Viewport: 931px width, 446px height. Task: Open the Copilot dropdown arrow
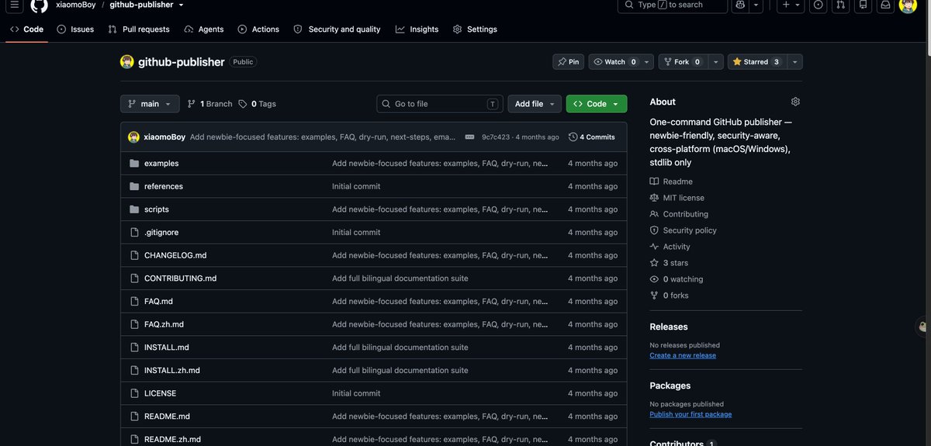756,5
